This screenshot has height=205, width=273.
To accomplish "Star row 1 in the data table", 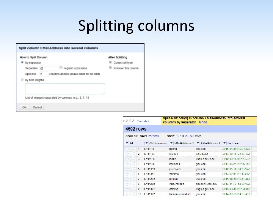I will click(127, 149).
